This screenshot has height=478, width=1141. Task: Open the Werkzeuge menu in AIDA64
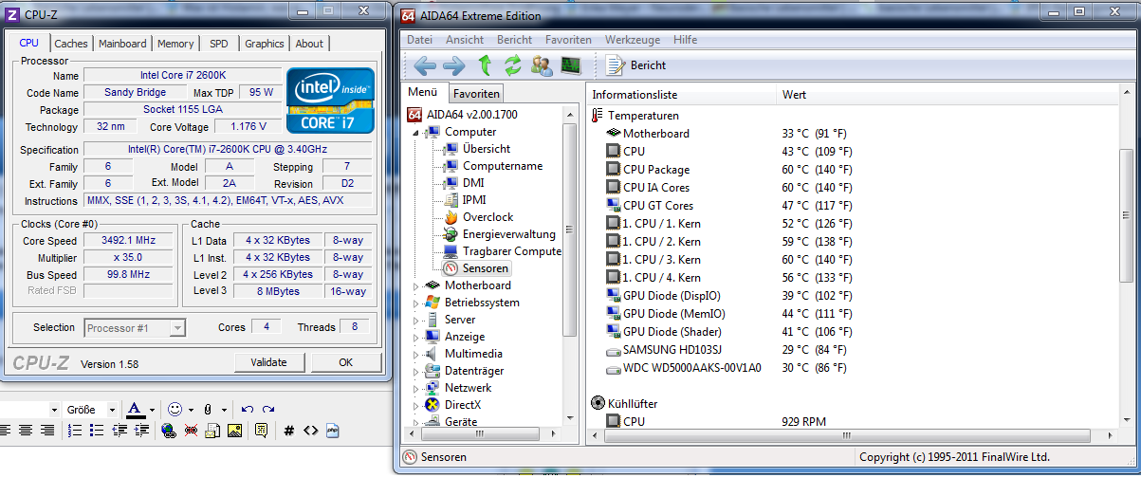click(x=633, y=40)
